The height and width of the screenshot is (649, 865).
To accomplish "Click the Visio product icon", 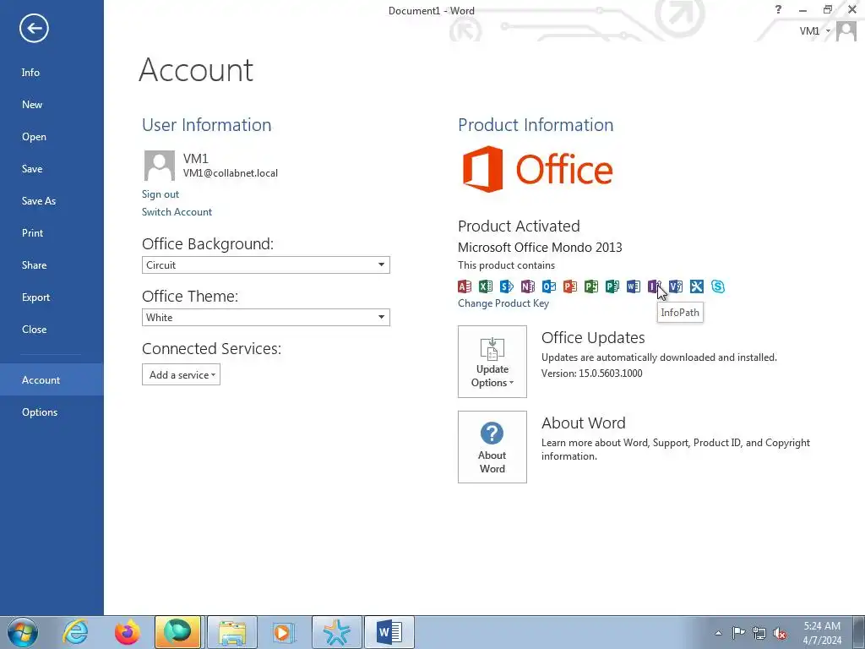I will 675,286.
